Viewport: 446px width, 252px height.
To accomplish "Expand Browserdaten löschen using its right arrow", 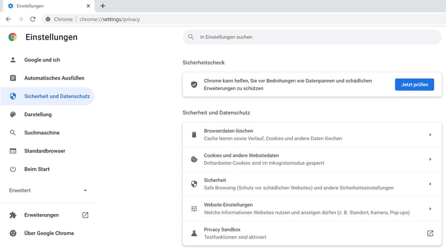I will tap(430, 135).
